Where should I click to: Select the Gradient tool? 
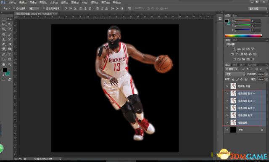click(10, 44)
